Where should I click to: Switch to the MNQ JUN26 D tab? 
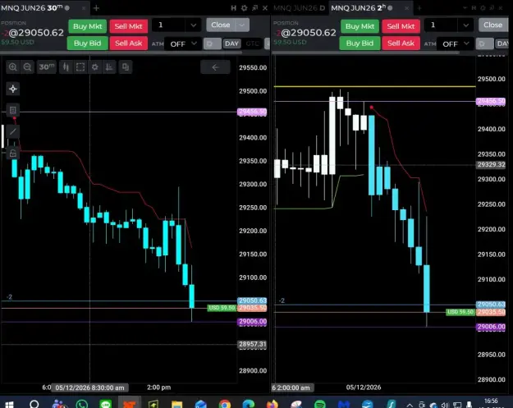(x=299, y=8)
